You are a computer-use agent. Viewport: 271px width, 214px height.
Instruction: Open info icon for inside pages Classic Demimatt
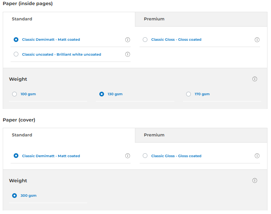(x=127, y=40)
